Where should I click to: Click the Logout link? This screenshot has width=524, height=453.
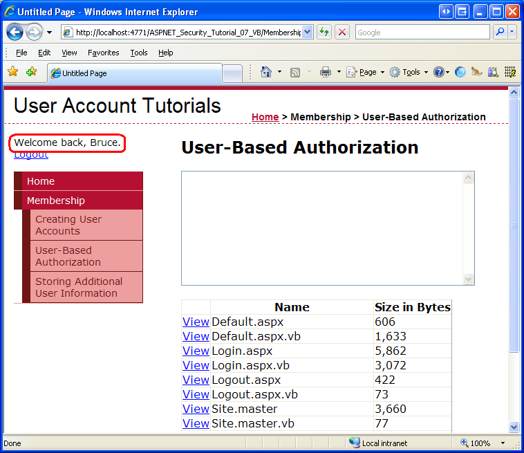pyautogui.click(x=31, y=155)
